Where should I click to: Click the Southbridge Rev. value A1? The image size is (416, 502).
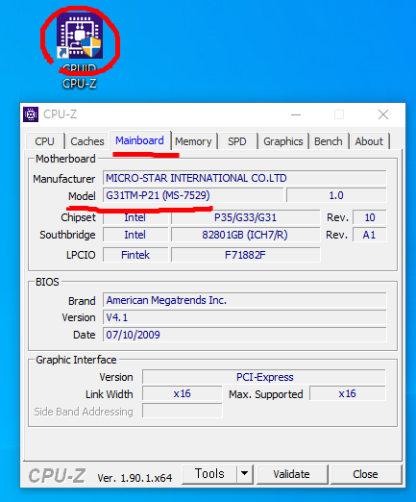[370, 235]
